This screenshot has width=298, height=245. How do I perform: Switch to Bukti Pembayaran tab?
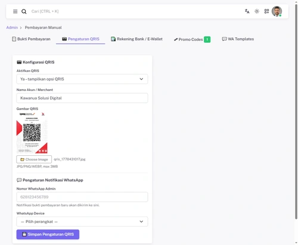point(31,39)
